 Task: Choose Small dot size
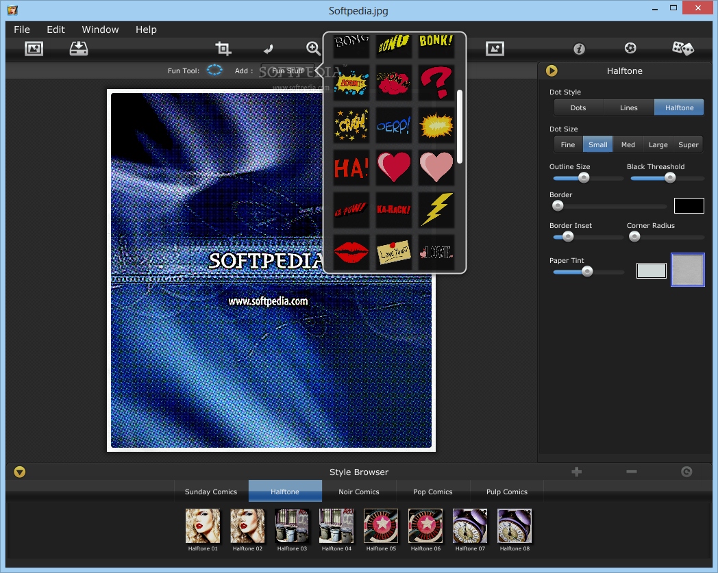[598, 144]
